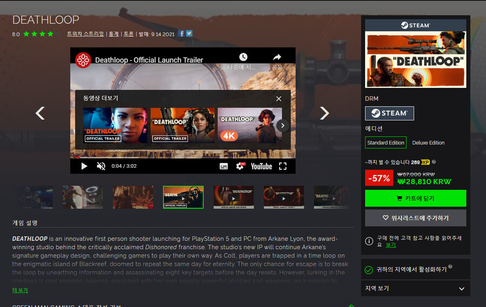Unmute the video sound
Screen dimensions: 486x307
pos(101,166)
